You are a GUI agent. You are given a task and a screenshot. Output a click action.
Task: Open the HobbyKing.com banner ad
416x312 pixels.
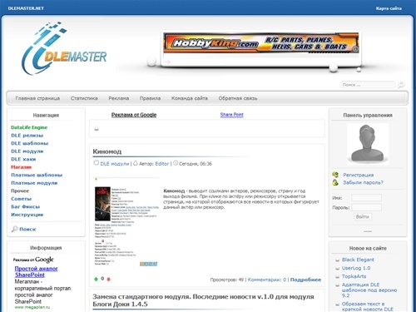pos(261,42)
